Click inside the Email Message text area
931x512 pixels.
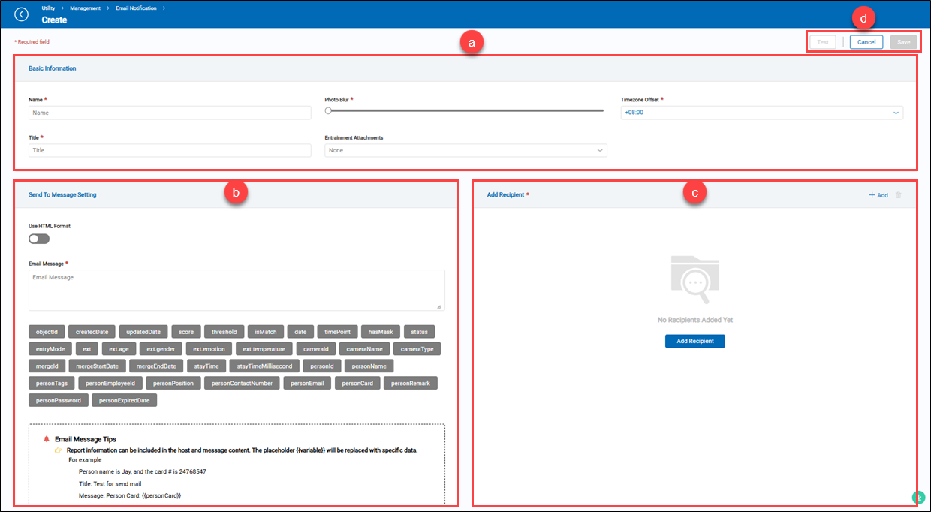click(236, 290)
